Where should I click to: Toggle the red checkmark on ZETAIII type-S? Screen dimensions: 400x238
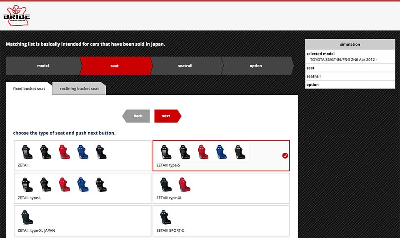[x=285, y=156]
